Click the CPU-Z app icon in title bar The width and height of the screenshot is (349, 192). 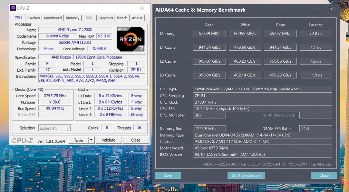tap(13, 8)
